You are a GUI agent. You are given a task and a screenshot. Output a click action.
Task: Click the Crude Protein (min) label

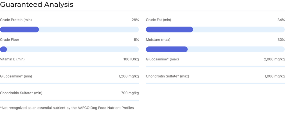tap(16, 20)
